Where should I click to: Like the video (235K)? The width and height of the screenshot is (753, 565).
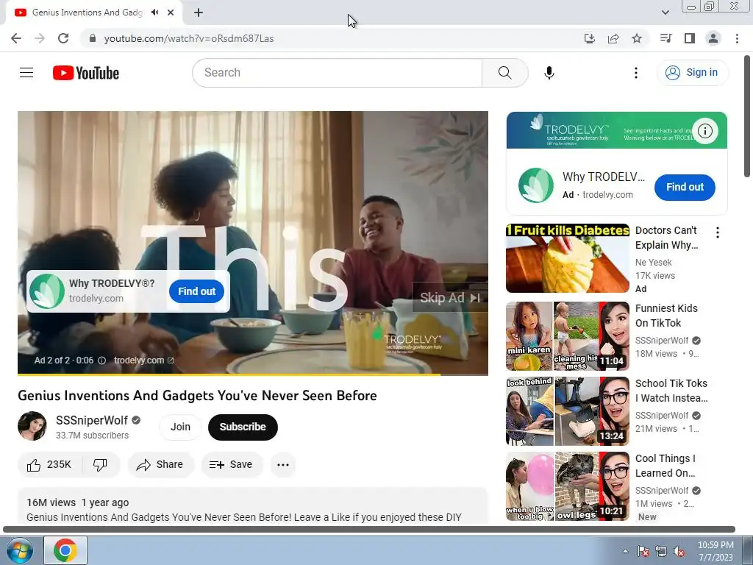[49, 465]
